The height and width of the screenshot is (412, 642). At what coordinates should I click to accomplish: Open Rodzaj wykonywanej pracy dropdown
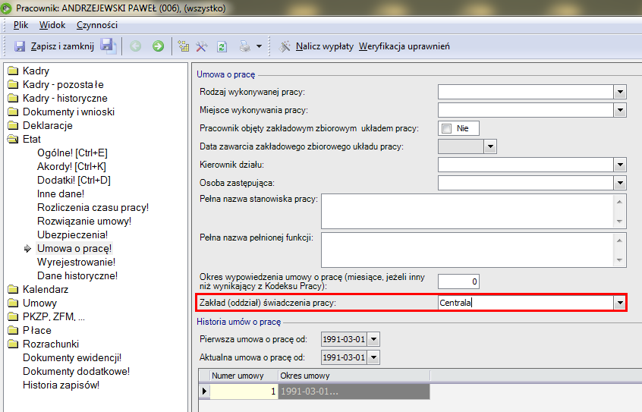pyautogui.click(x=620, y=92)
